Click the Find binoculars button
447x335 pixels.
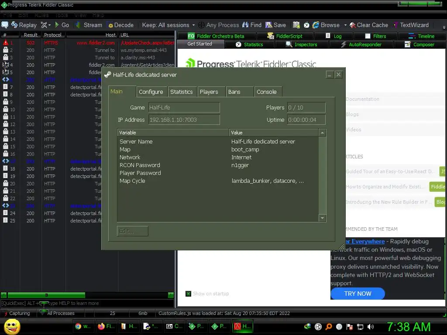point(252,25)
